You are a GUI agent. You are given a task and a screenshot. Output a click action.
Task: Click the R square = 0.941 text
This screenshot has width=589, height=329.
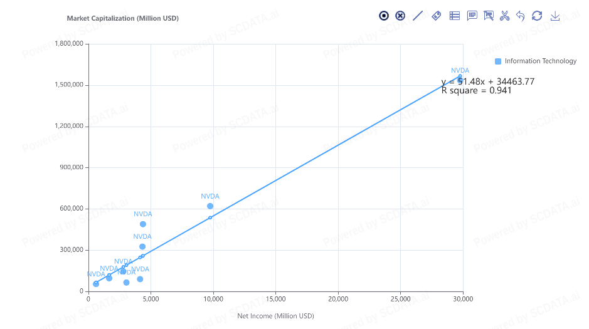point(477,91)
